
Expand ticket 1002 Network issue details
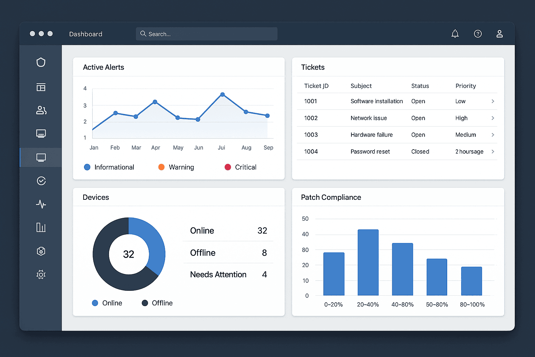coord(493,118)
